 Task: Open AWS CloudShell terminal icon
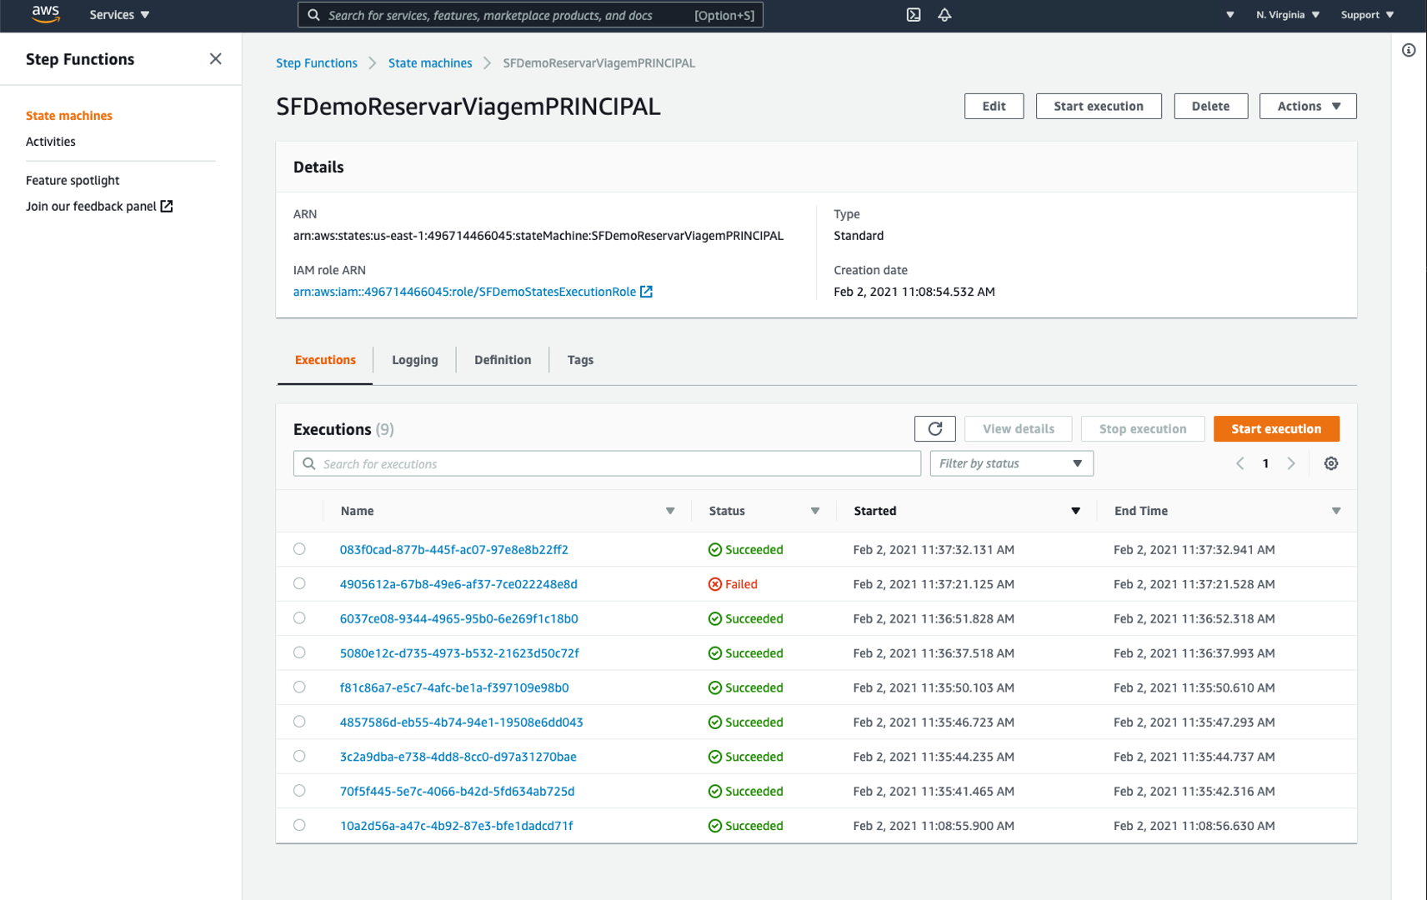point(914,15)
